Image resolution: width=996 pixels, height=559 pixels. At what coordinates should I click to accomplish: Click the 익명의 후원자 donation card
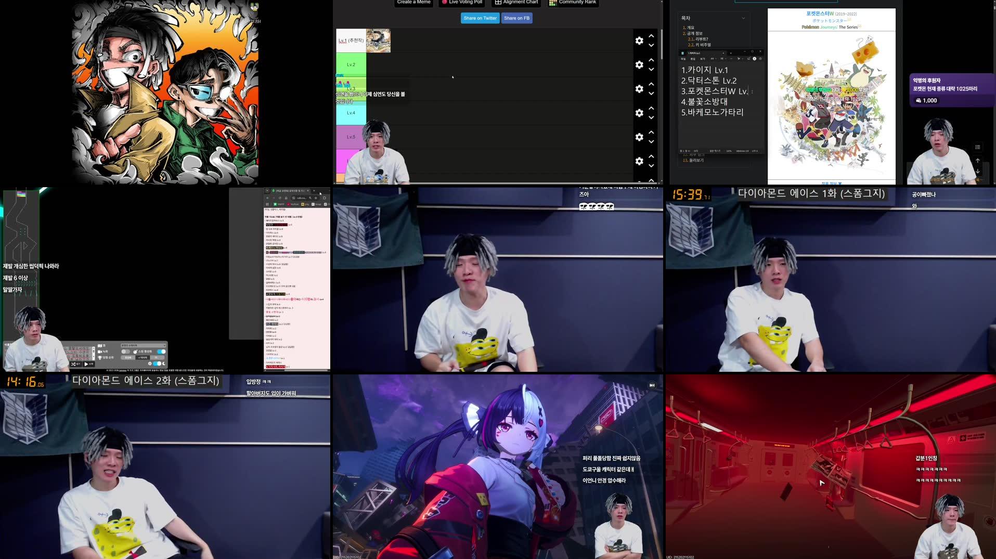tap(951, 90)
